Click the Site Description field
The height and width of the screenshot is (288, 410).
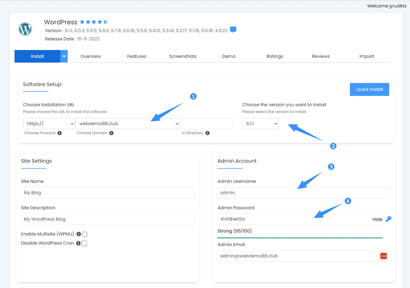pos(108,219)
